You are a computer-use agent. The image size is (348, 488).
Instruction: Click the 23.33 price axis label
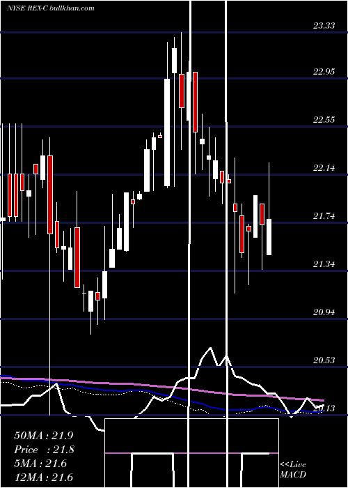[x=324, y=26]
